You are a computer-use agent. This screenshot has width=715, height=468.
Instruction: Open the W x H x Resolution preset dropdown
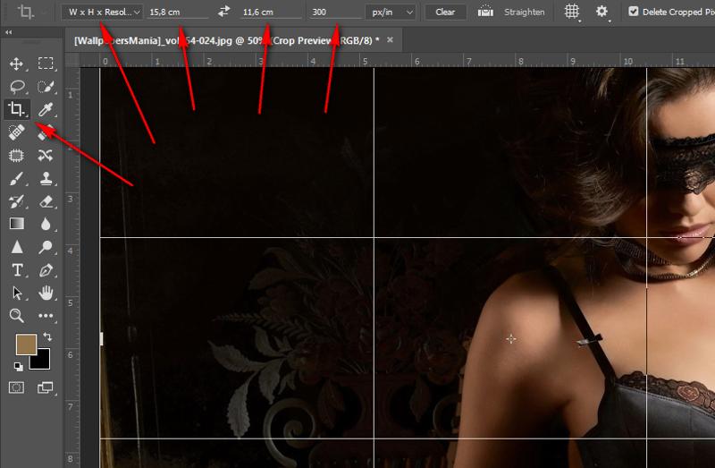point(103,12)
